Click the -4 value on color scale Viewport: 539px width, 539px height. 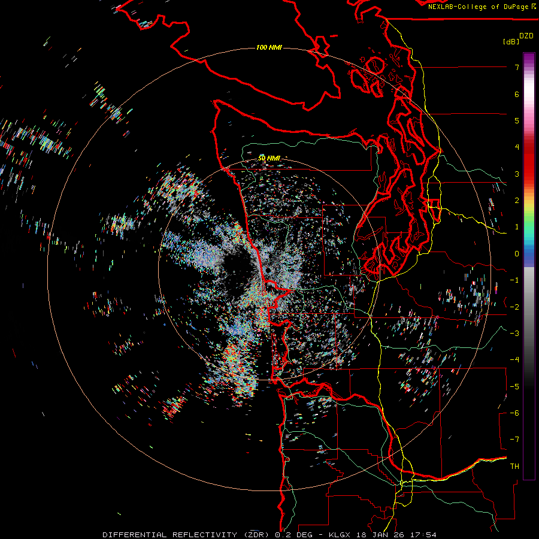[x=514, y=360]
